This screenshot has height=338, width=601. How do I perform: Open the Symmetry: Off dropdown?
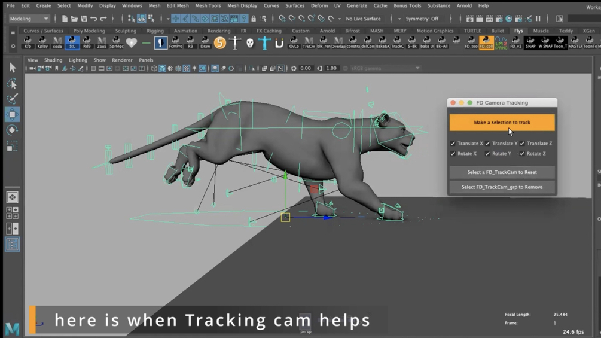(x=422, y=19)
